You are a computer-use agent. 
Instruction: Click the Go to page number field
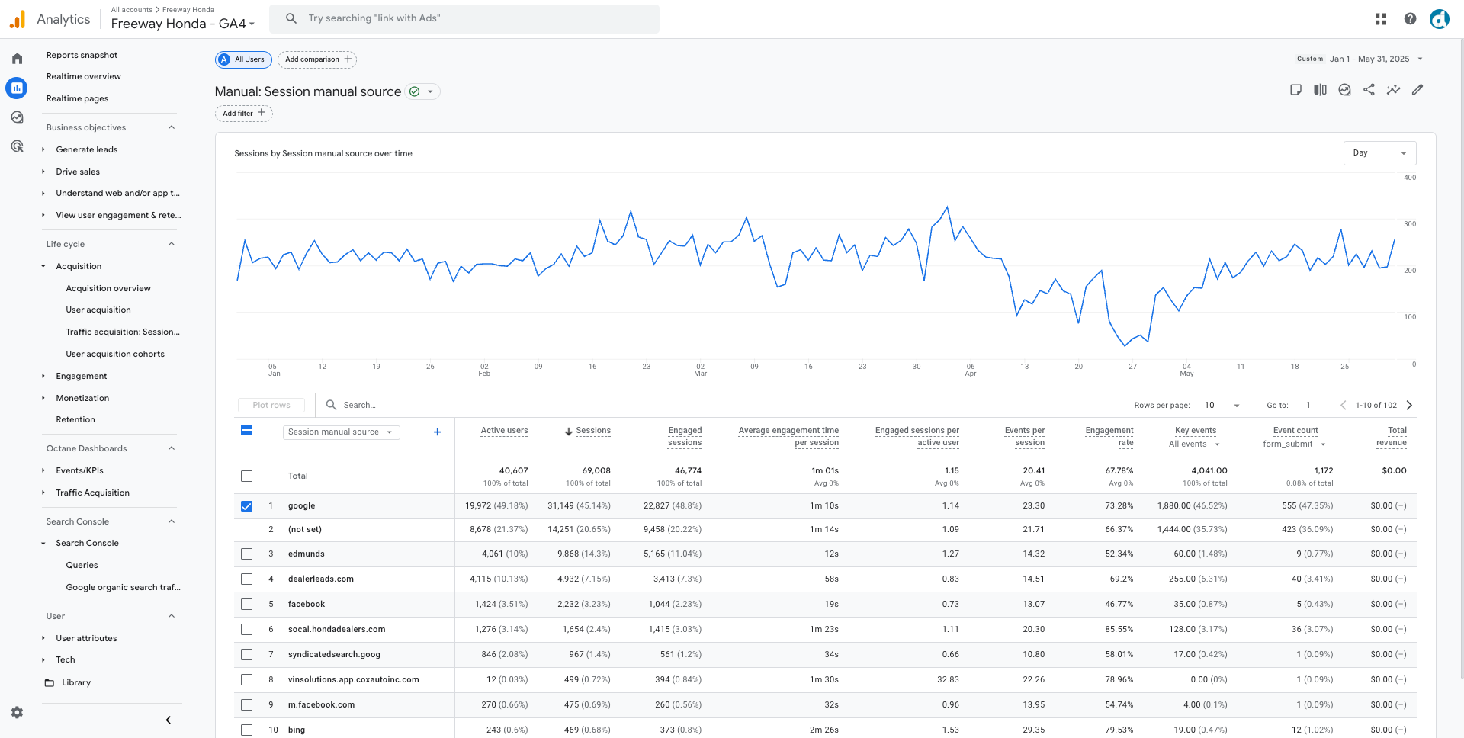(1308, 406)
